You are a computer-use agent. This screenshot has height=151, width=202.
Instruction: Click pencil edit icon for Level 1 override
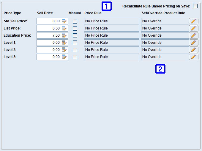coord(193,43)
